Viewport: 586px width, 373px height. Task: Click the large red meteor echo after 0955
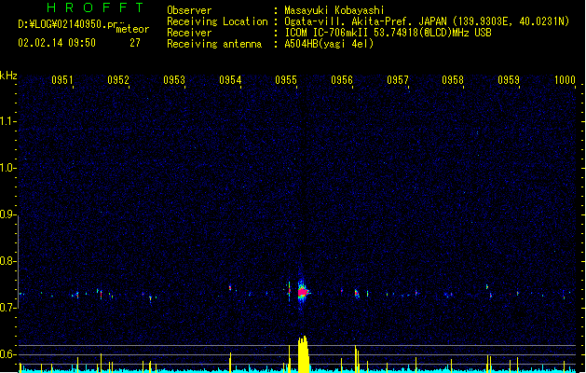coord(303,292)
